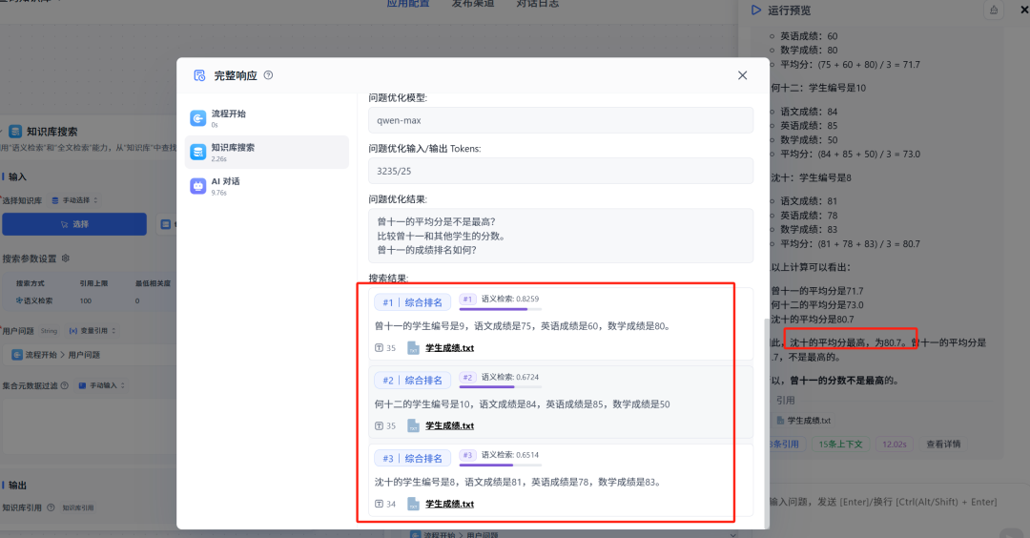Click the 语义检索 search mode value
The width and height of the screenshot is (1030, 538).
[x=34, y=300]
